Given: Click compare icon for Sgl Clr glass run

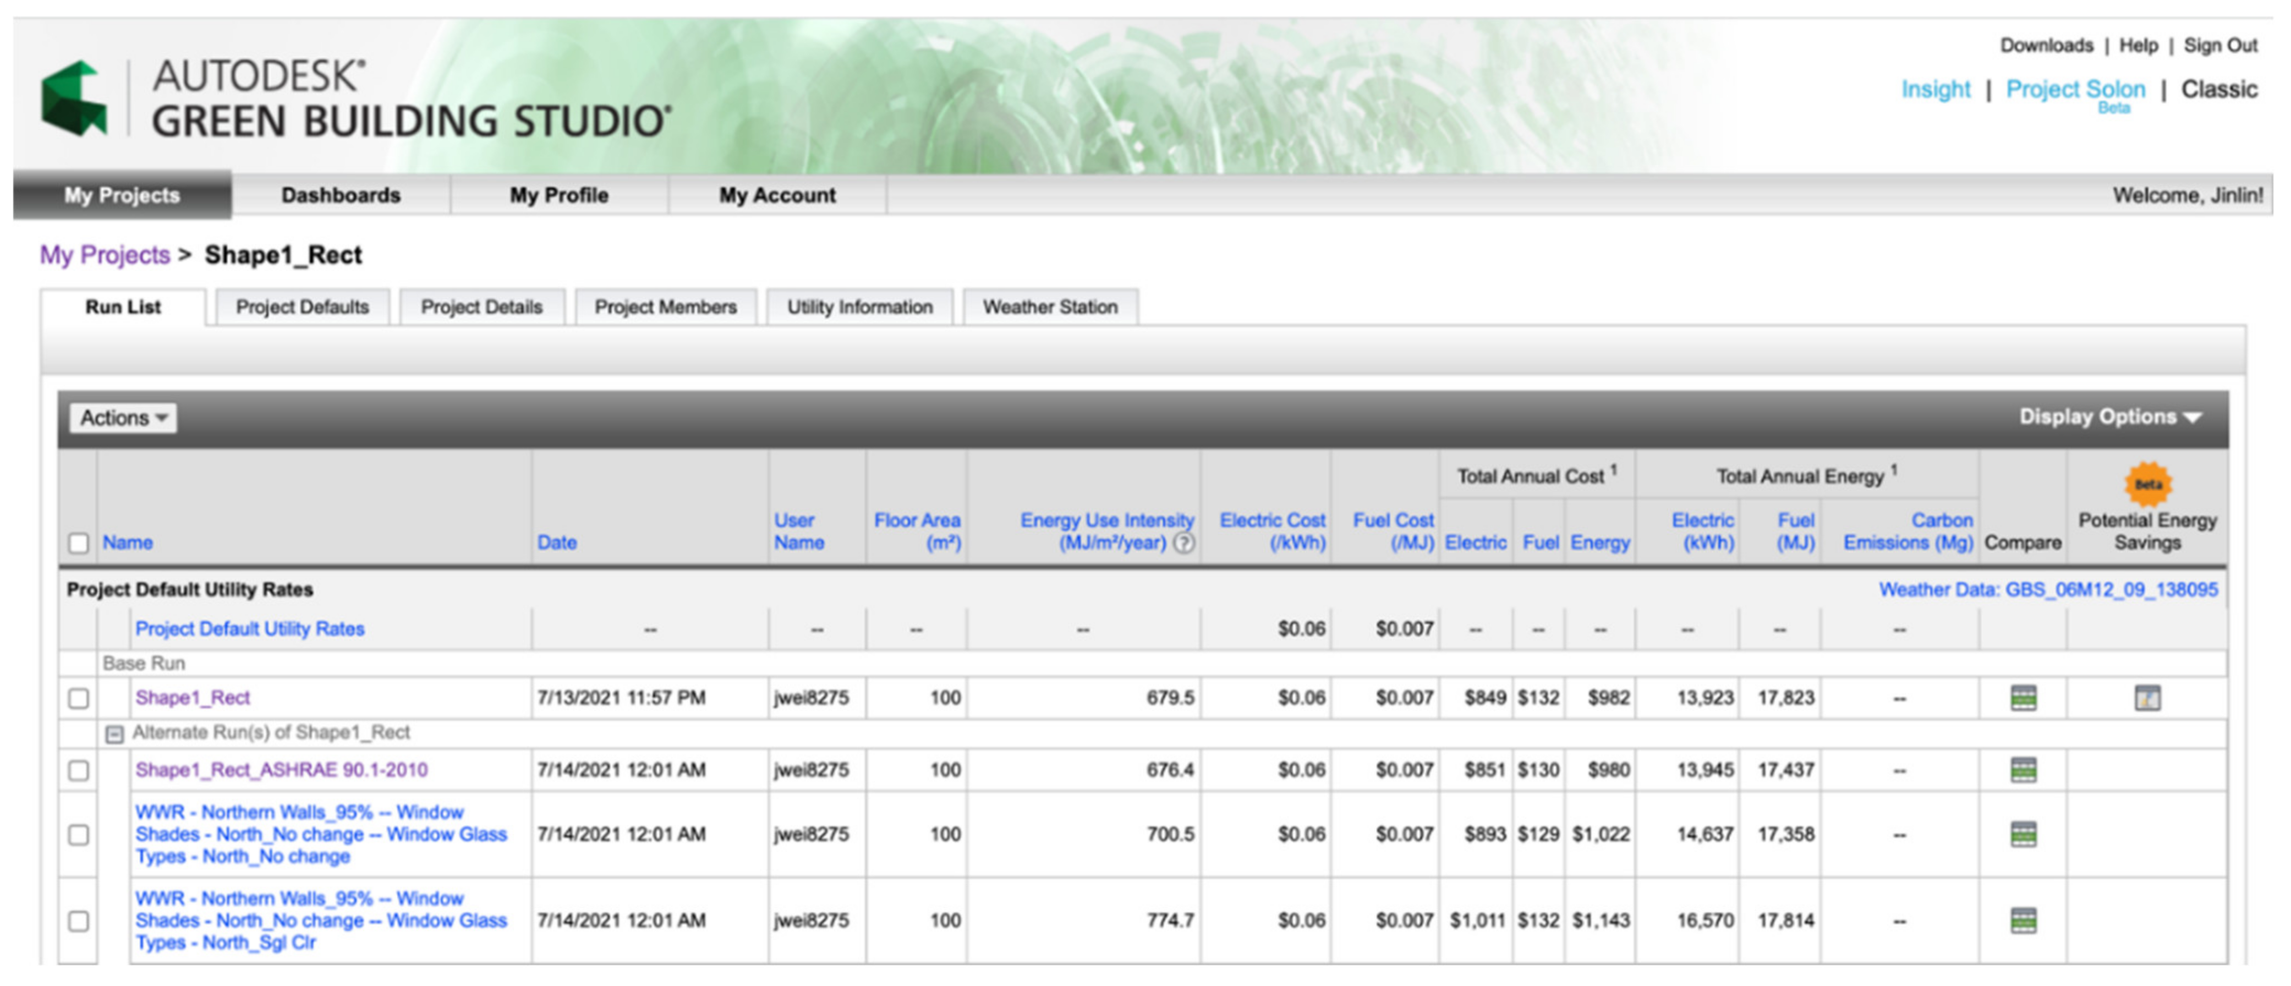Looking at the screenshot, I should pyautogui.click(x=2023, y=920).
